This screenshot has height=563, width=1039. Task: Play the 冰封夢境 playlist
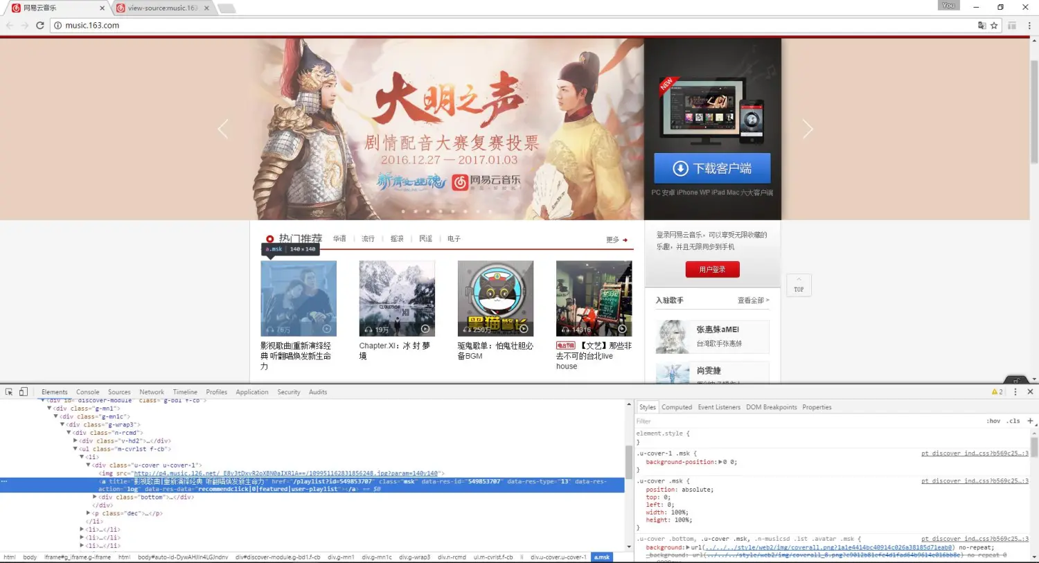coord(425,329)
